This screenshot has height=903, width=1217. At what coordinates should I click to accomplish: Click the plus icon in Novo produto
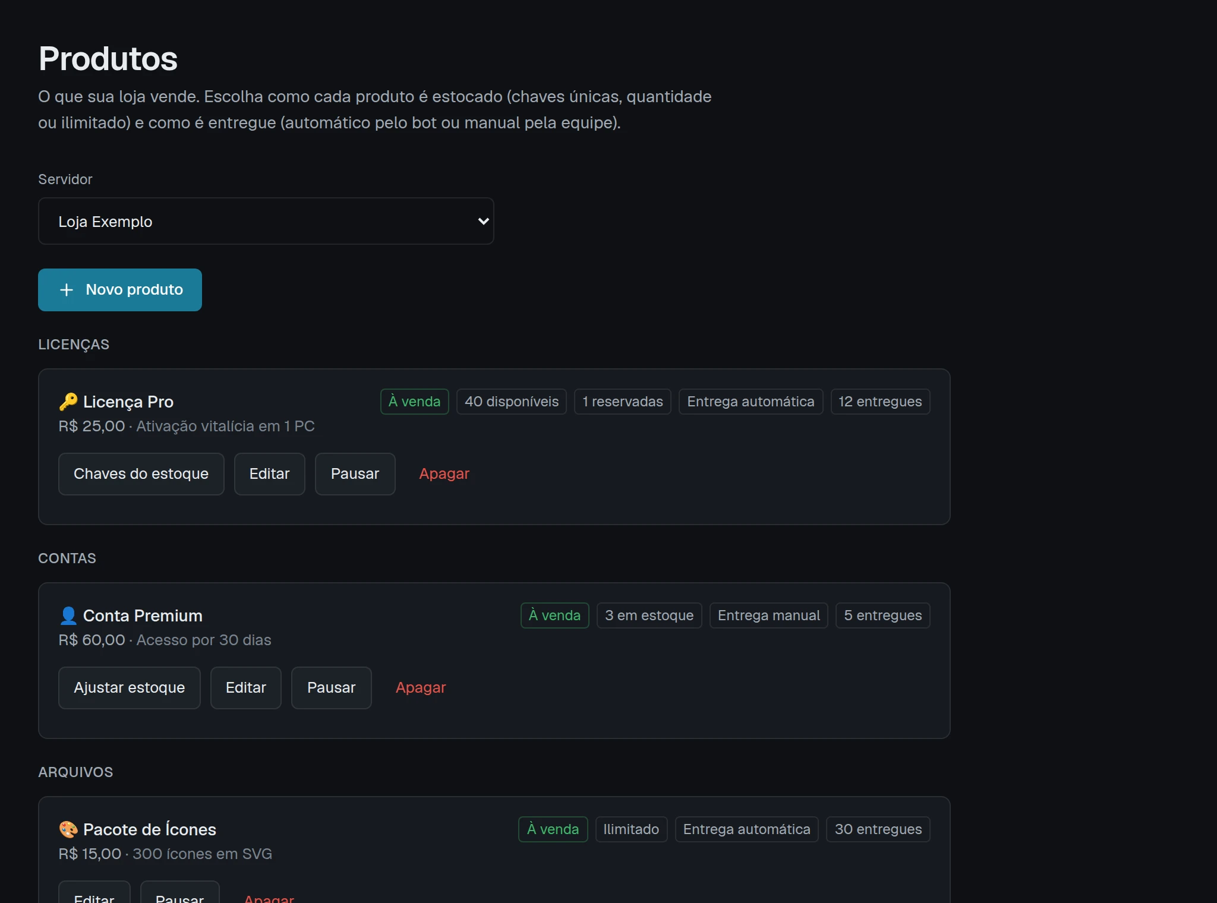(x=67, y=290)
